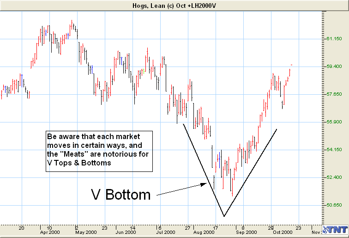Select the "Meats" annotation text box
The height and width of the screenshot is (238, 349).
click(x=98, y=146)
